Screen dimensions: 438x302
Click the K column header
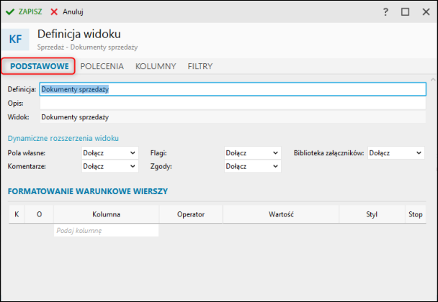(17, 214)
